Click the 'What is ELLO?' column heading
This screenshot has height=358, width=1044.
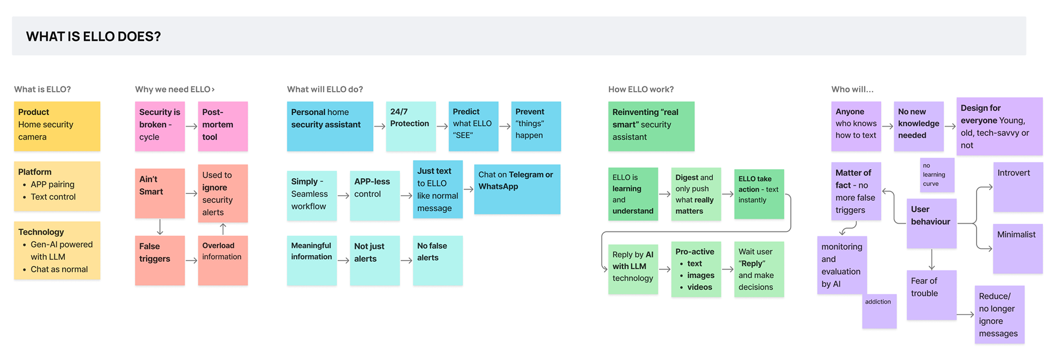[x=42, y=89]
